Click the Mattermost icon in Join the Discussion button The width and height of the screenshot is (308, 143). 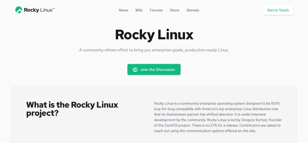[x=135, y=70]
